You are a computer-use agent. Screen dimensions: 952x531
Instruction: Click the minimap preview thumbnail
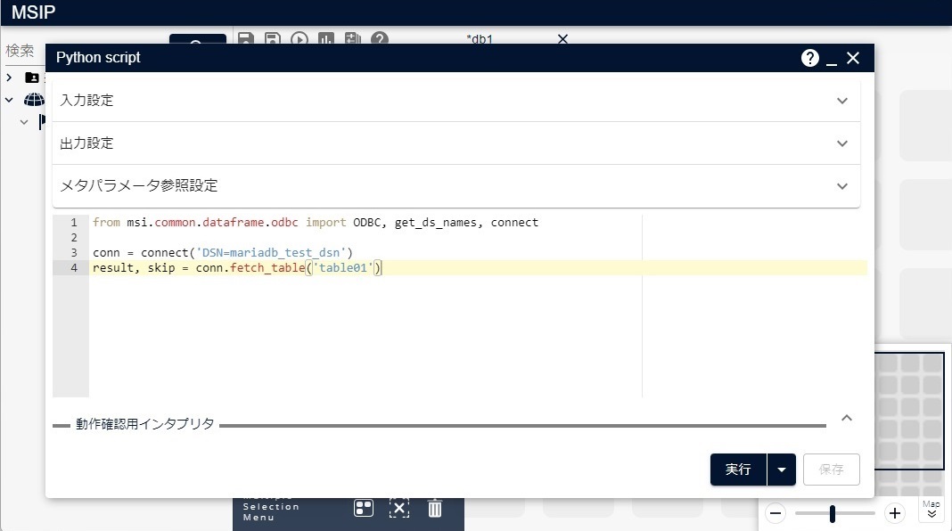point(909,411)
